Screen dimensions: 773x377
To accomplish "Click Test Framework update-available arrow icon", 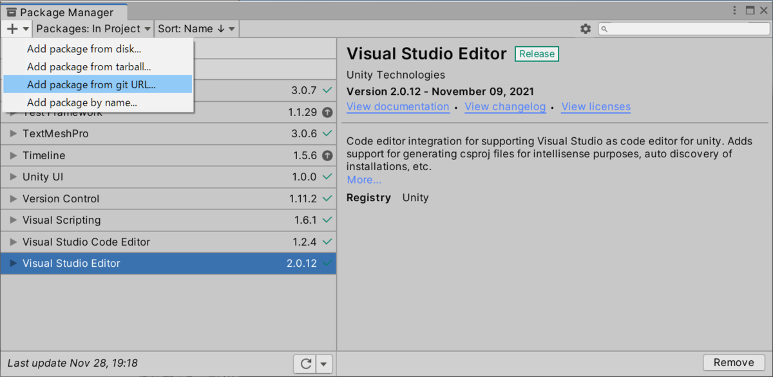I will pos(327,112).
